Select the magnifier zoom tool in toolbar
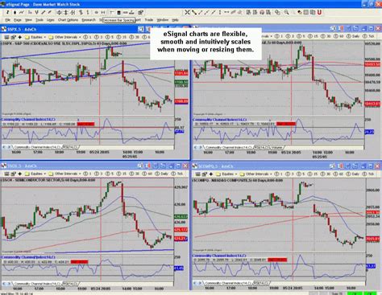 click(286, 12)
